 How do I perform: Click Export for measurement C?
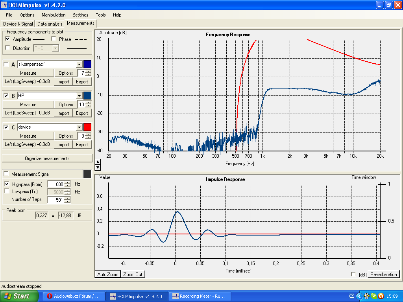tap(82, 145)
